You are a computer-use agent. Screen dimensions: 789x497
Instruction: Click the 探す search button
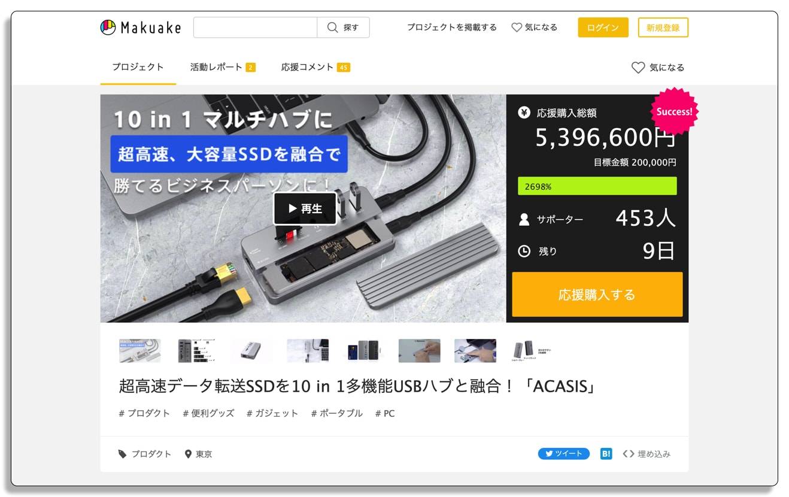coord(343,28)
